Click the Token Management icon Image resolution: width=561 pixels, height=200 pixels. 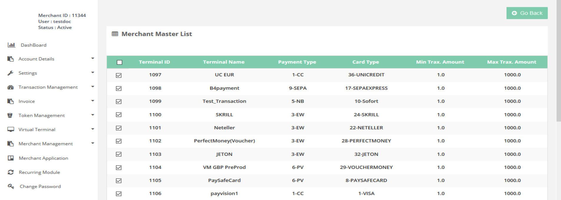pyautogui.click(x=10, y=115)
